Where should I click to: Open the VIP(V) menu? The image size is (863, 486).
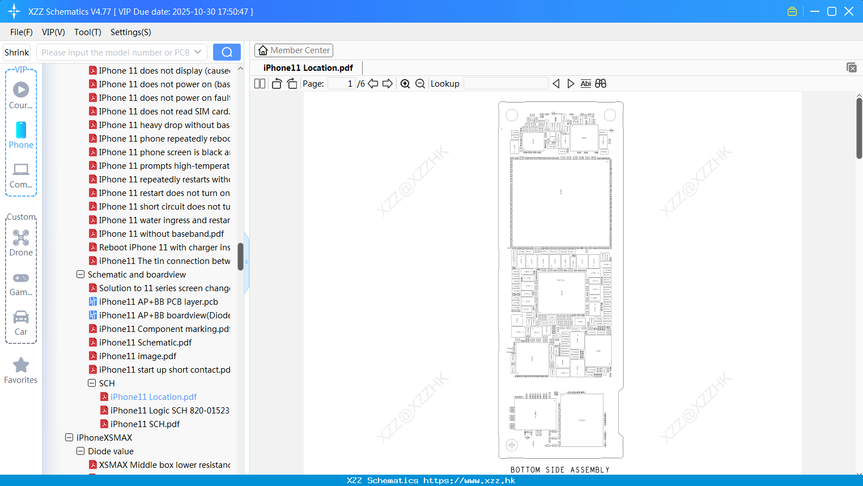[53, 32]
